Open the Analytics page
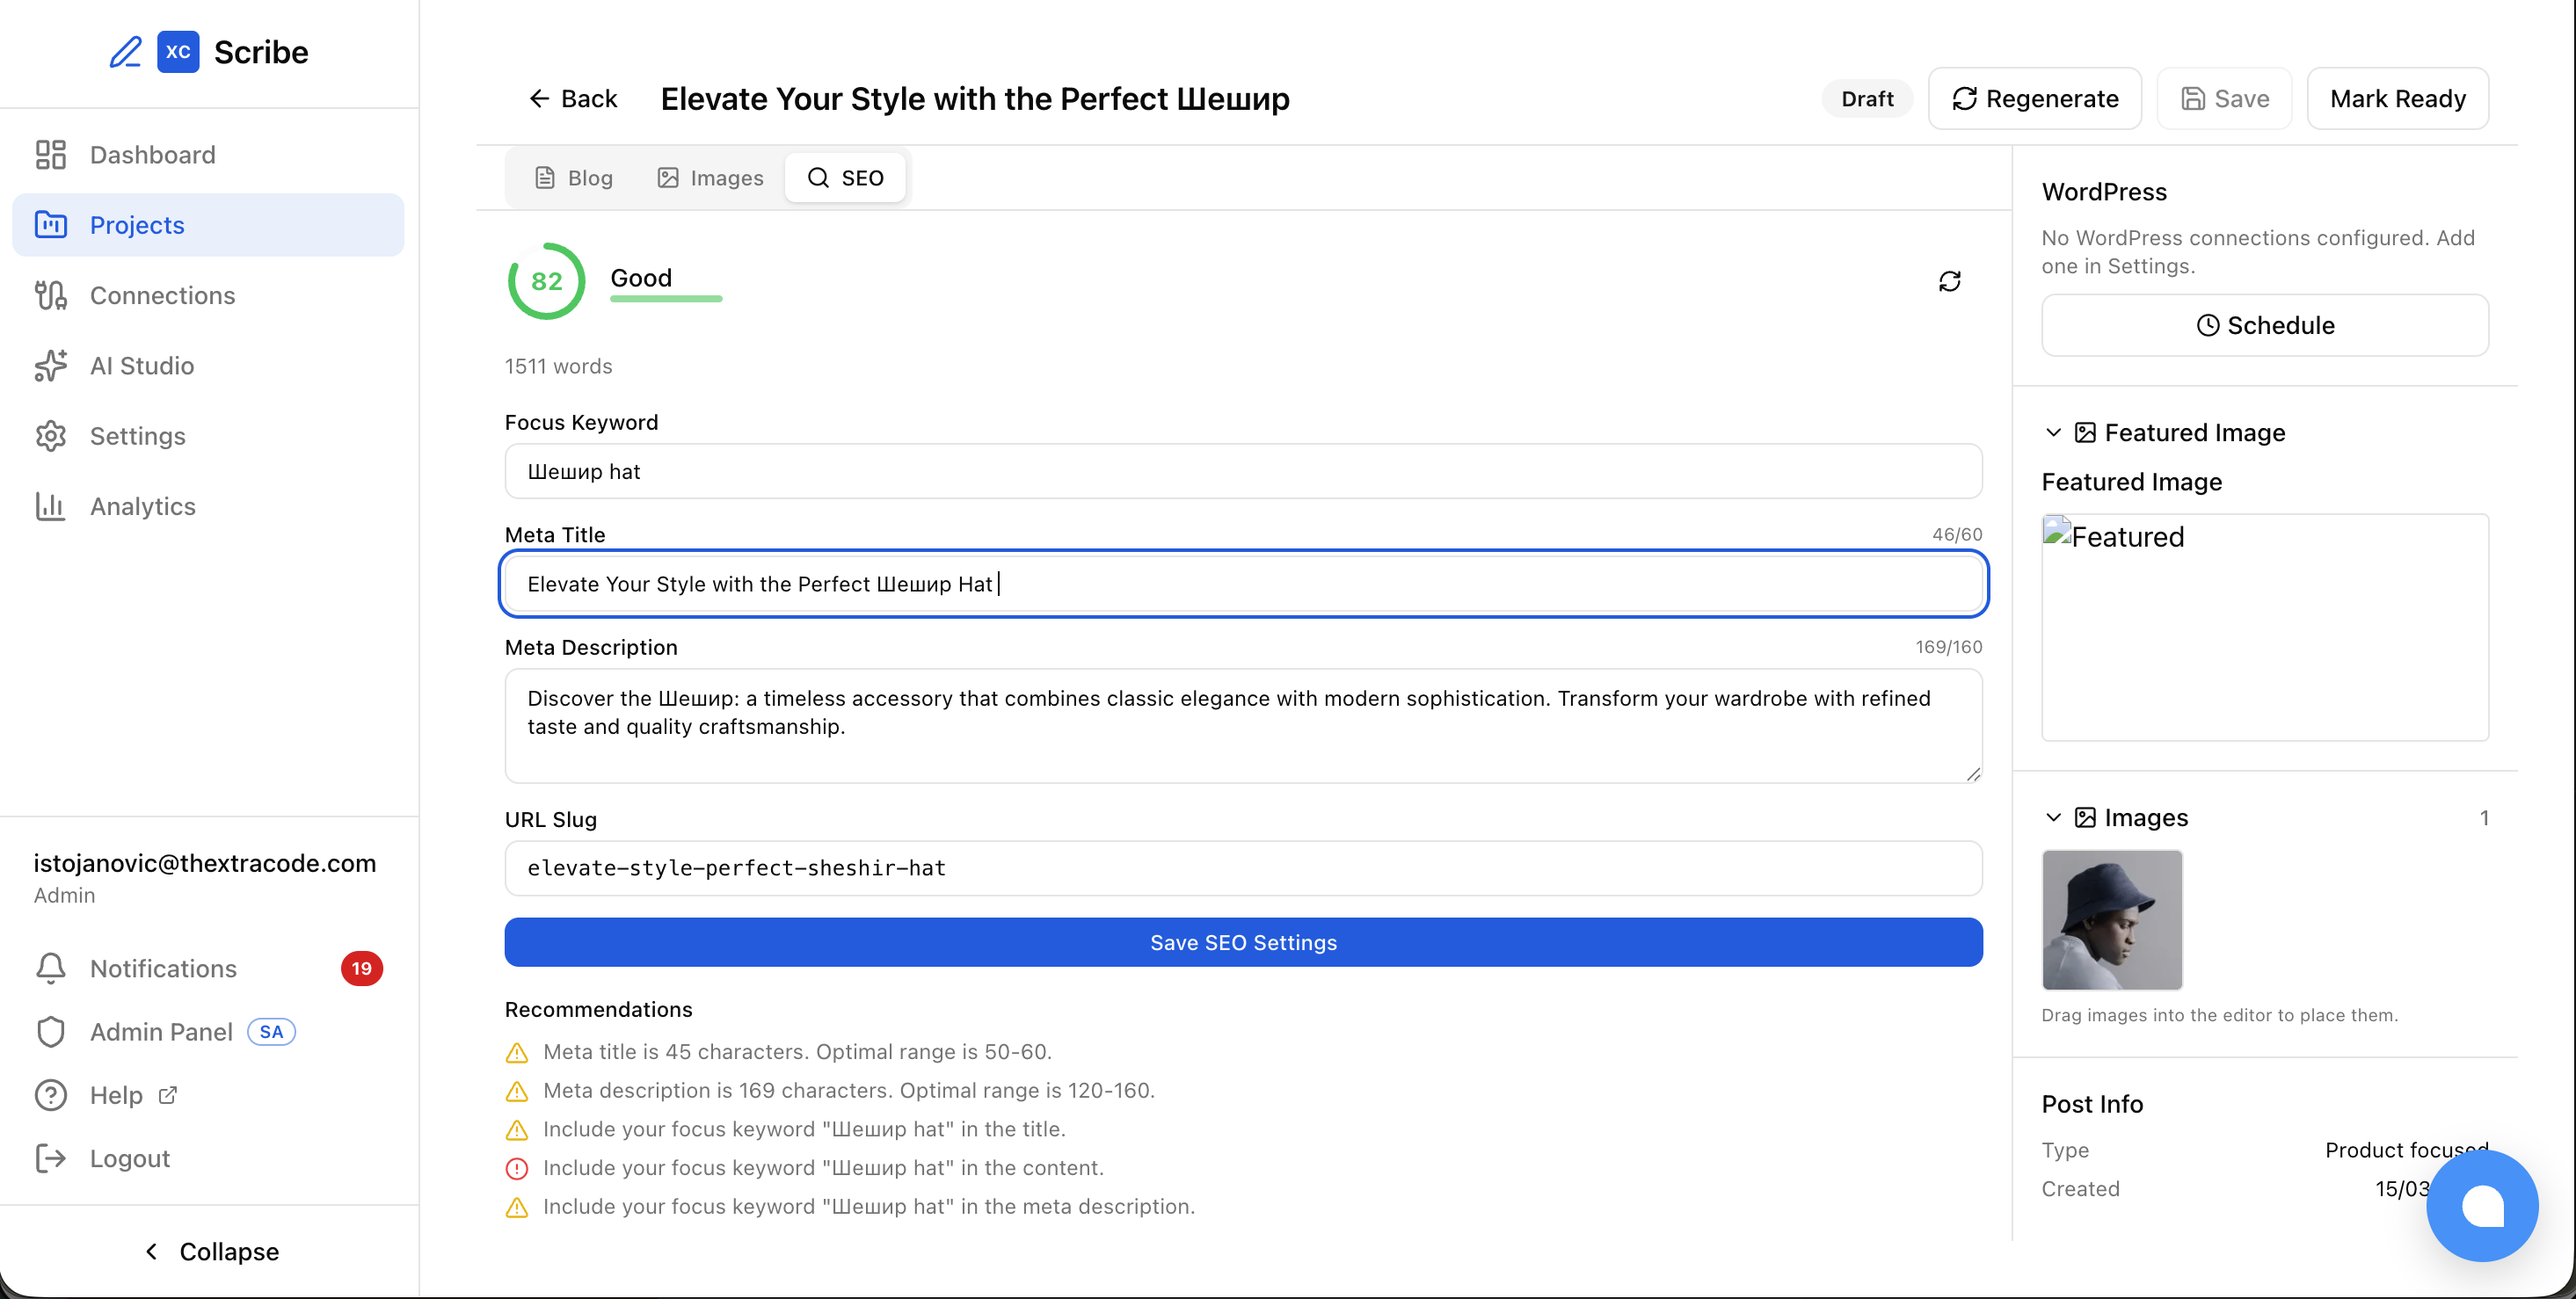Viewport: 2576px width, 1299px height. (x=142, y=506)
